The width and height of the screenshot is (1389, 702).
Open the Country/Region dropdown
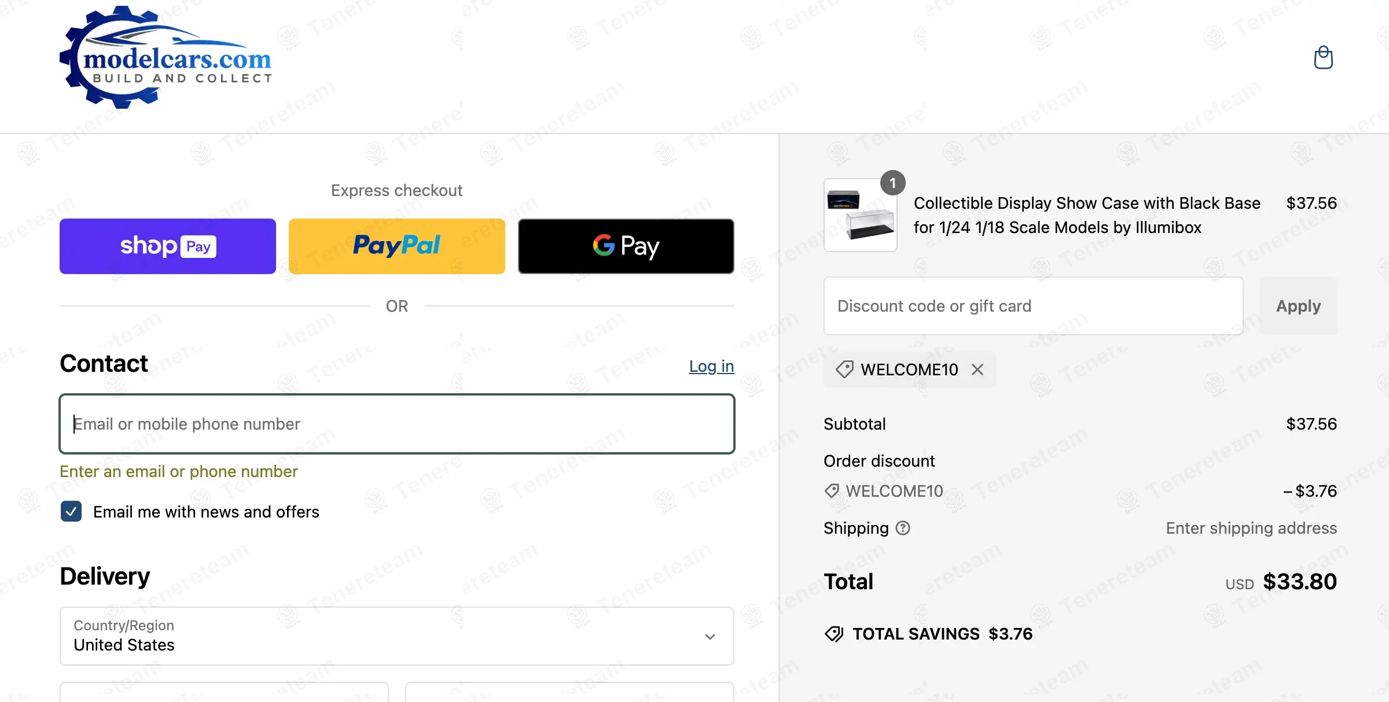click(396, 636)
